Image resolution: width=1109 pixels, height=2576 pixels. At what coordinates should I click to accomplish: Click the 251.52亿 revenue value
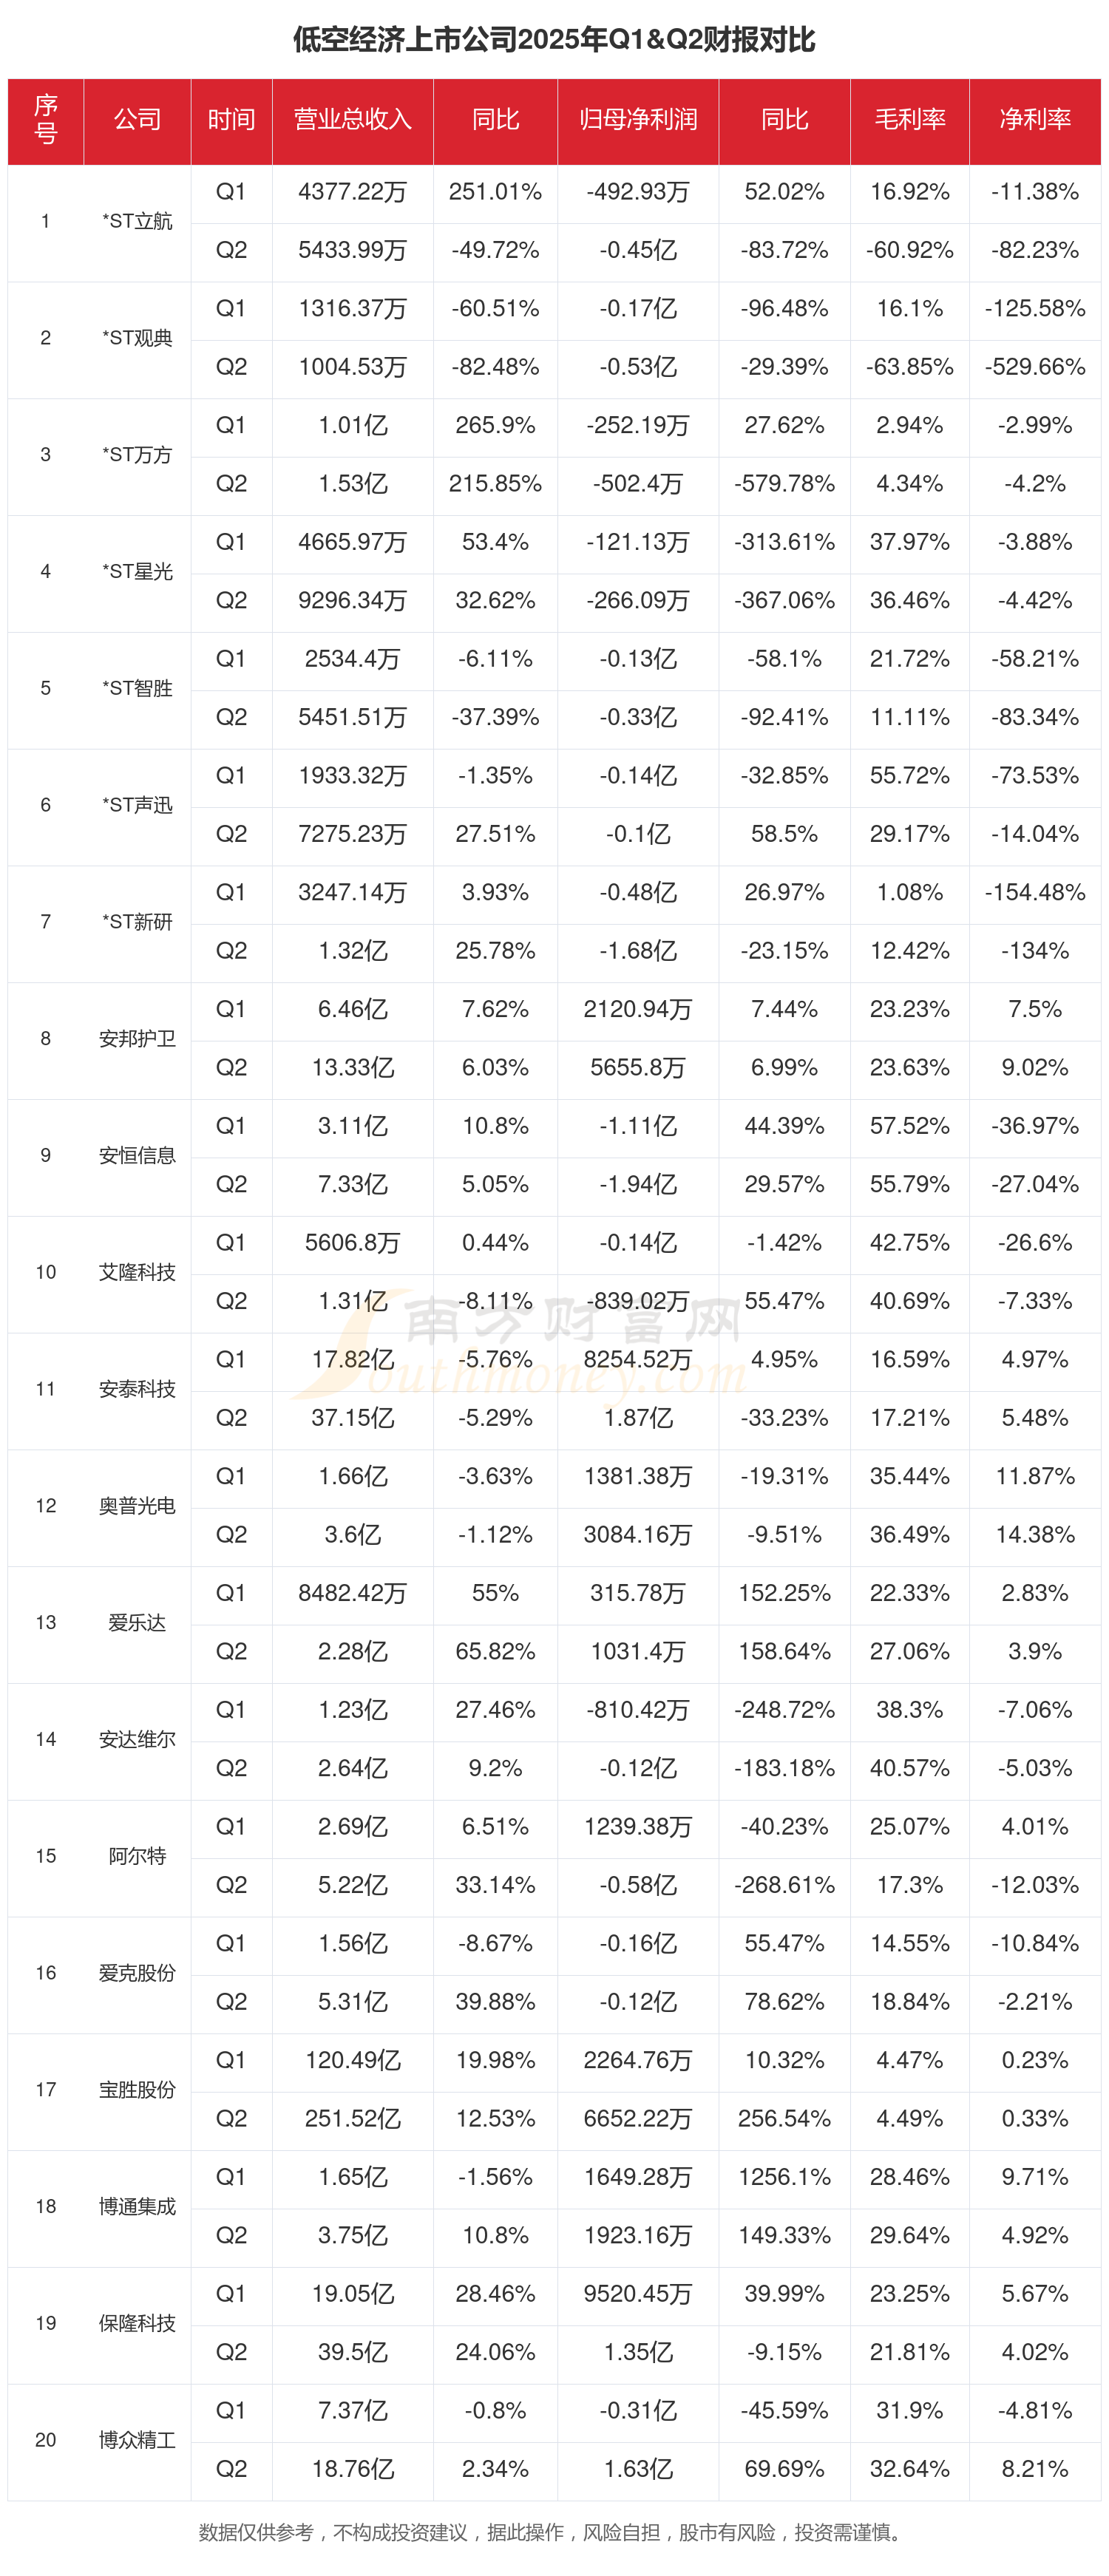click(352, 2118)
